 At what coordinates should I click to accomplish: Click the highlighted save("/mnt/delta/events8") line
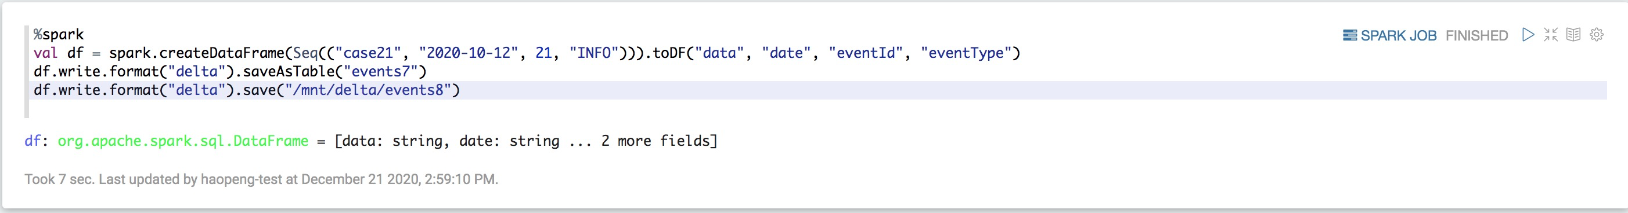click(x=815, y=90)
